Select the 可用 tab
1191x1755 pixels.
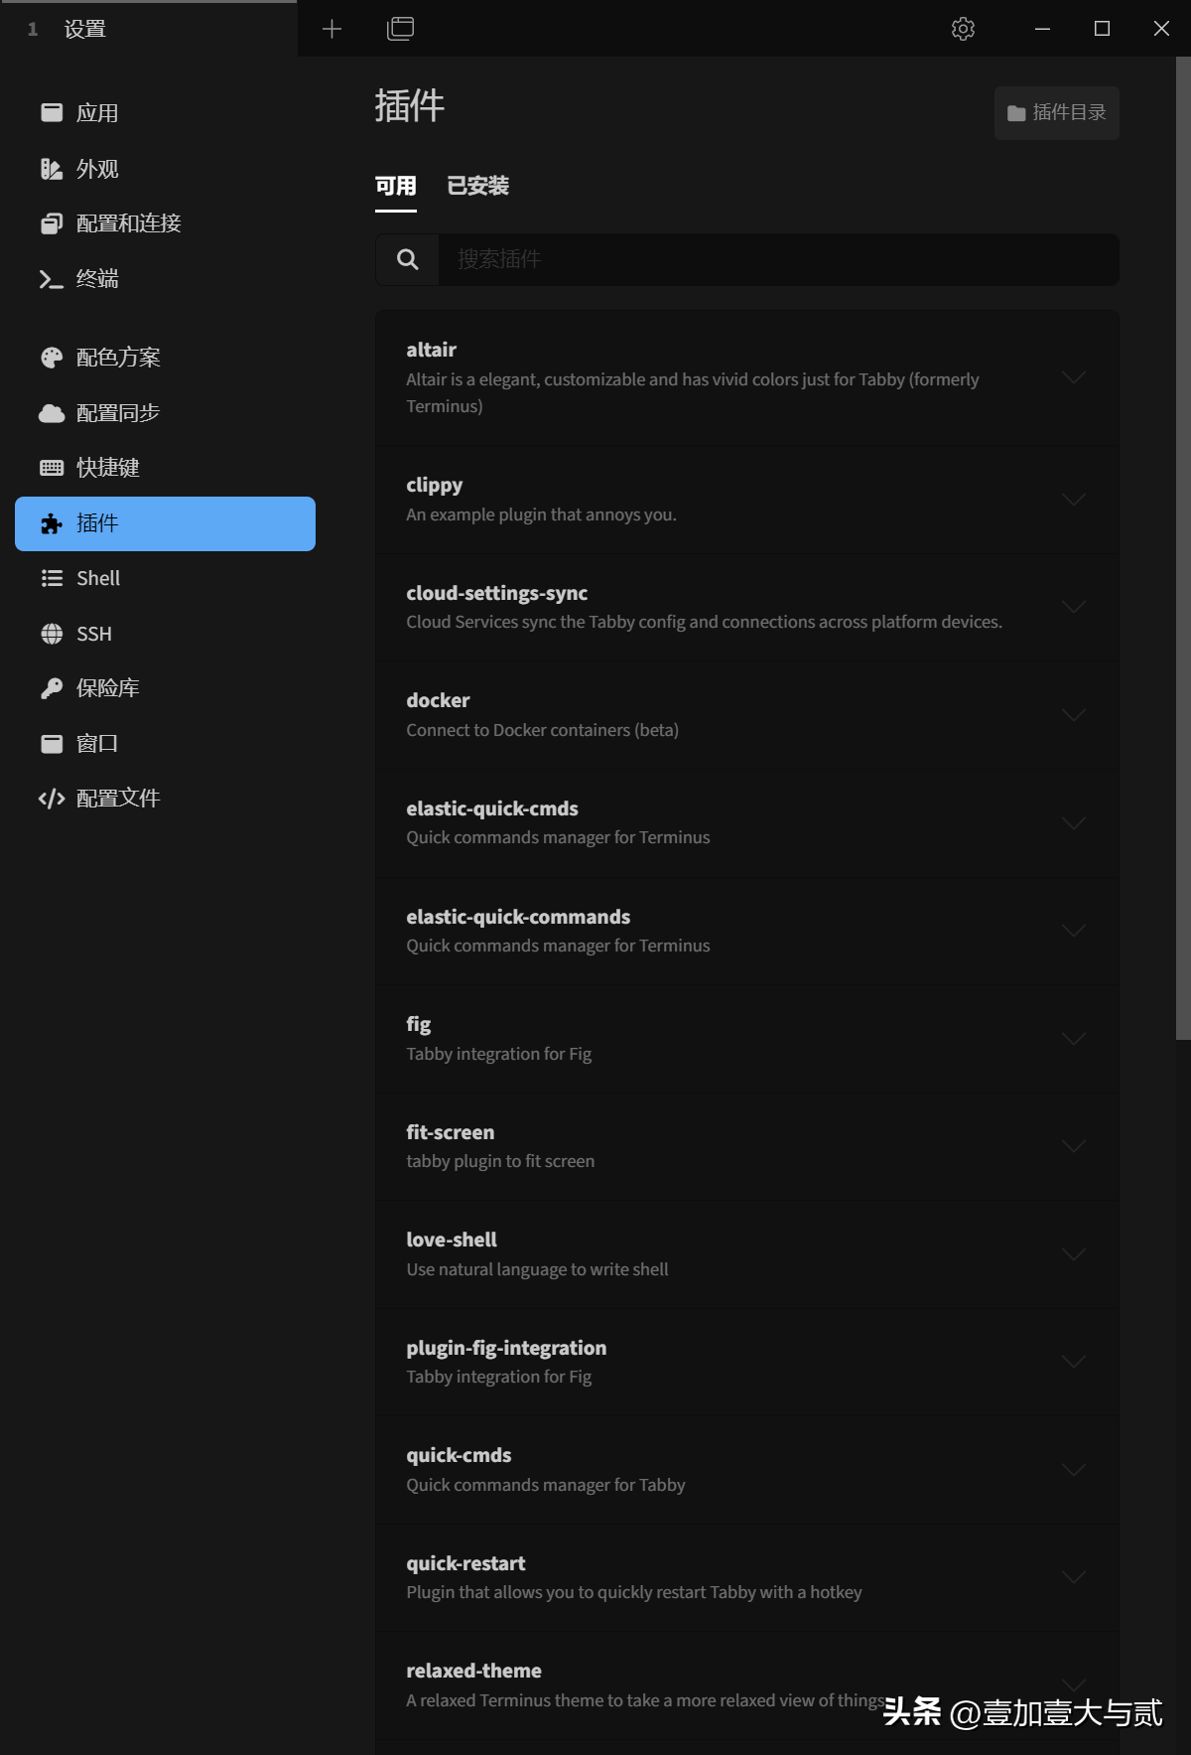tap(395, 186)
